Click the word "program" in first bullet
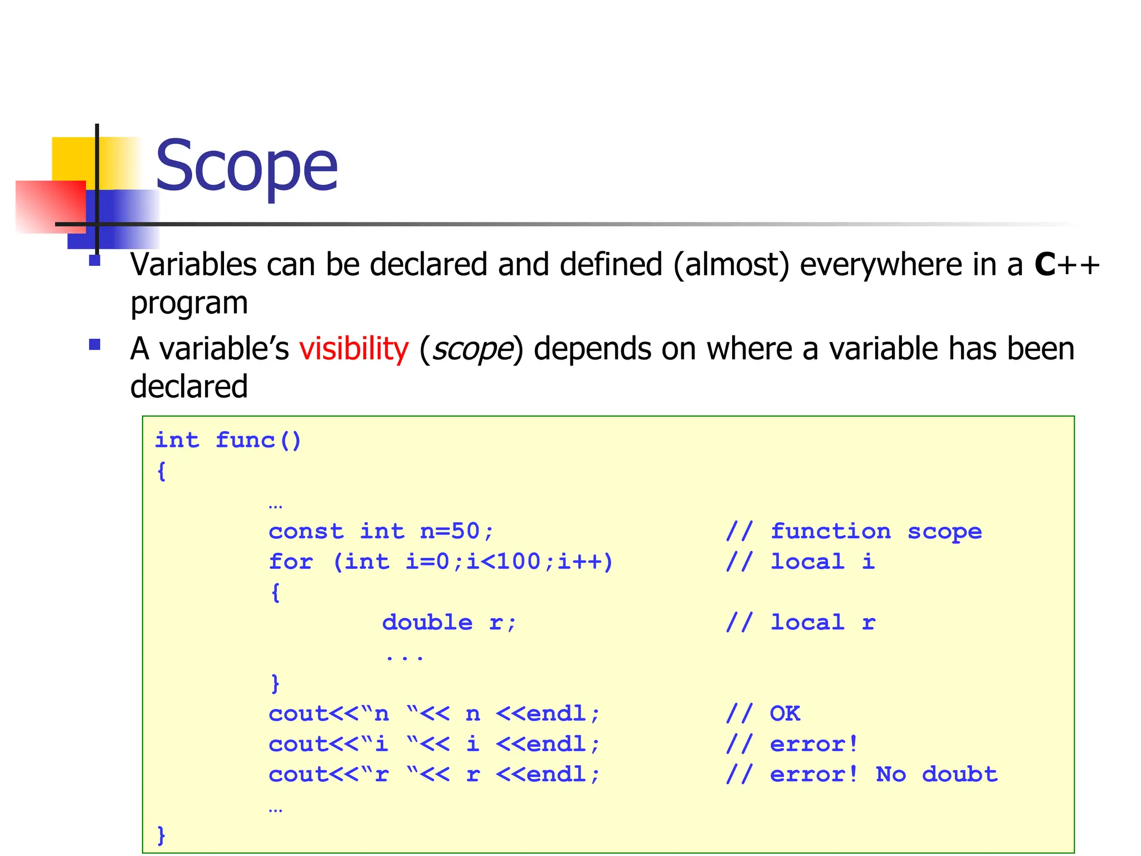This screenshot has height=856, width=1141. 189,305
